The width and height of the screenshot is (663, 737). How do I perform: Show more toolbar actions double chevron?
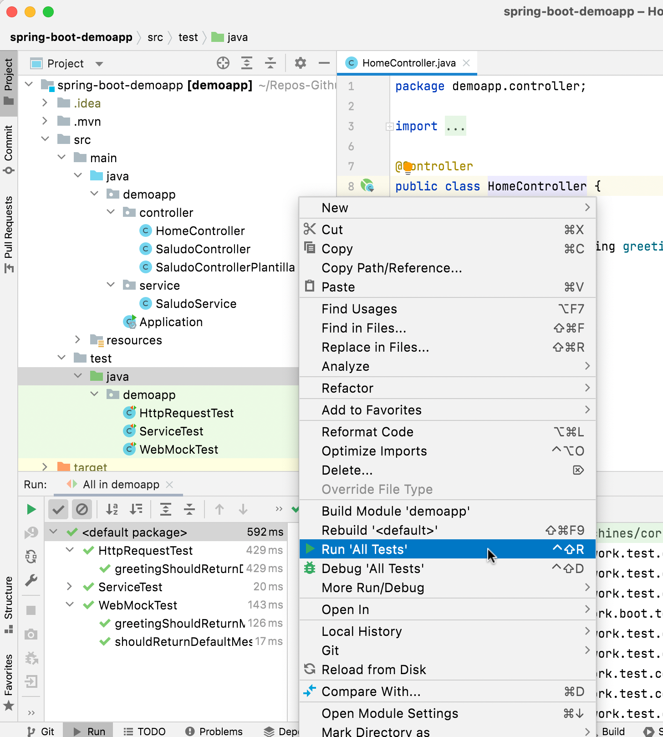click(x=279, y=509)
